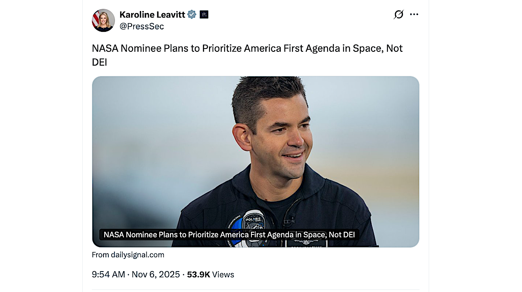Image resolution: width=522 pixels, height=292 pixels.
Task: Summarize the post with the Grok icon
Action: 398,14
